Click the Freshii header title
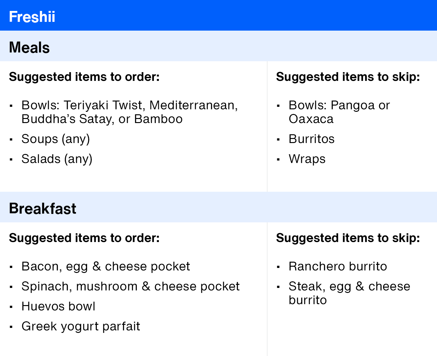Viewport: 437px width, 356px height. [32, 17]
